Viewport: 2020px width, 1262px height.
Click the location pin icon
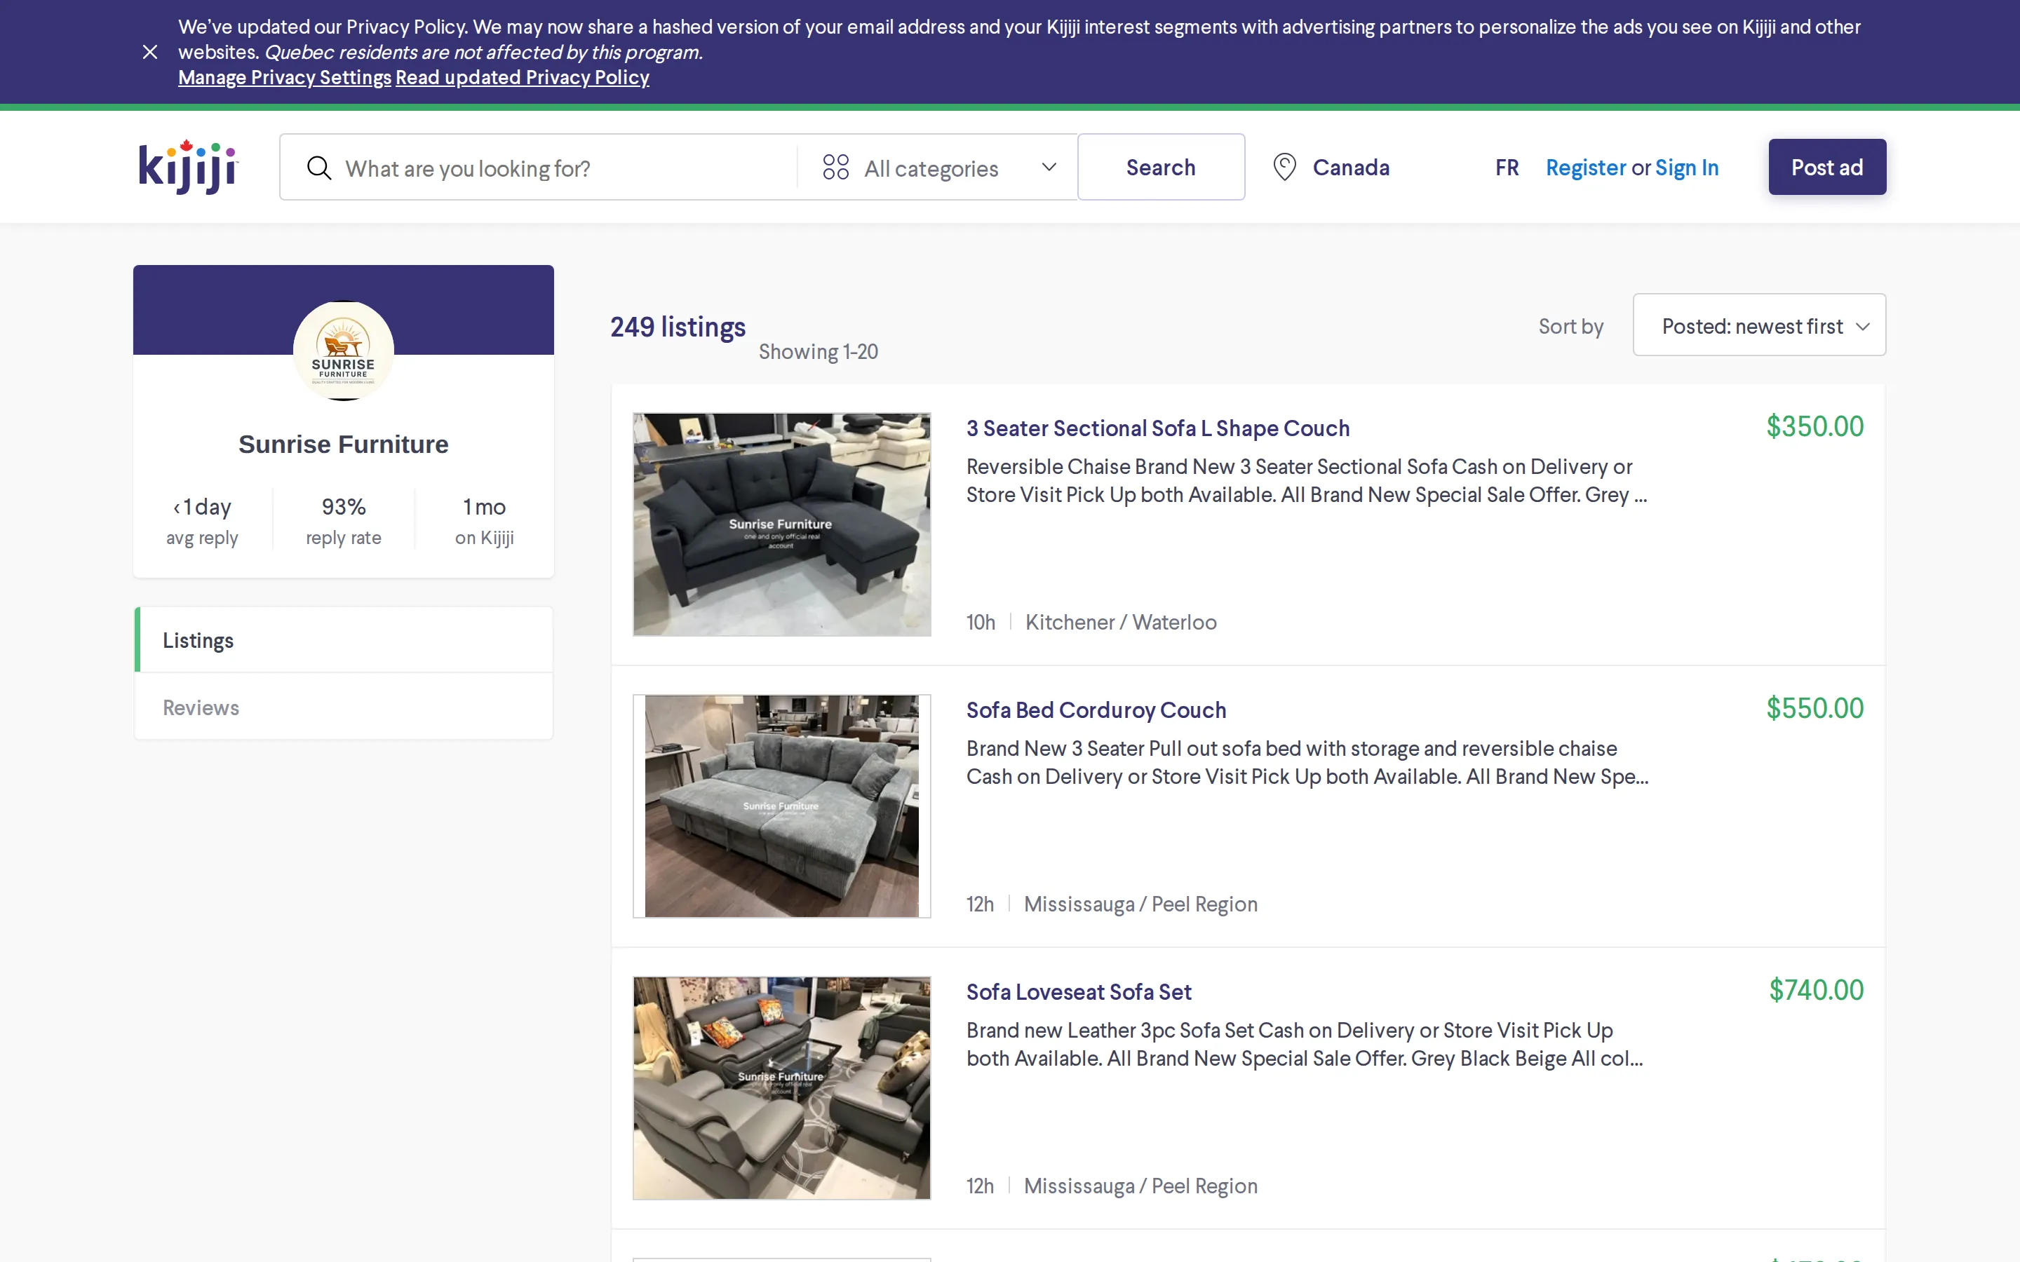click(1285, 167)
